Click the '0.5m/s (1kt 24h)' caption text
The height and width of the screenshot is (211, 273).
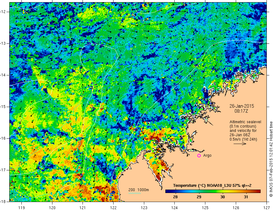point(243,139)
